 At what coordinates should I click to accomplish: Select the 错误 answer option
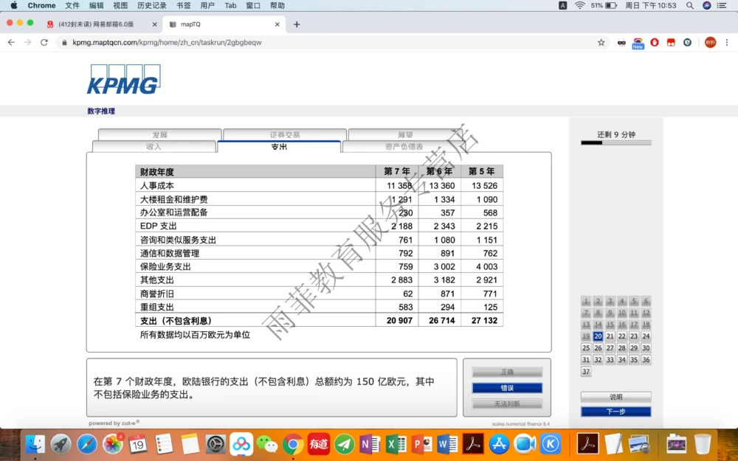[x=506, y=387]
